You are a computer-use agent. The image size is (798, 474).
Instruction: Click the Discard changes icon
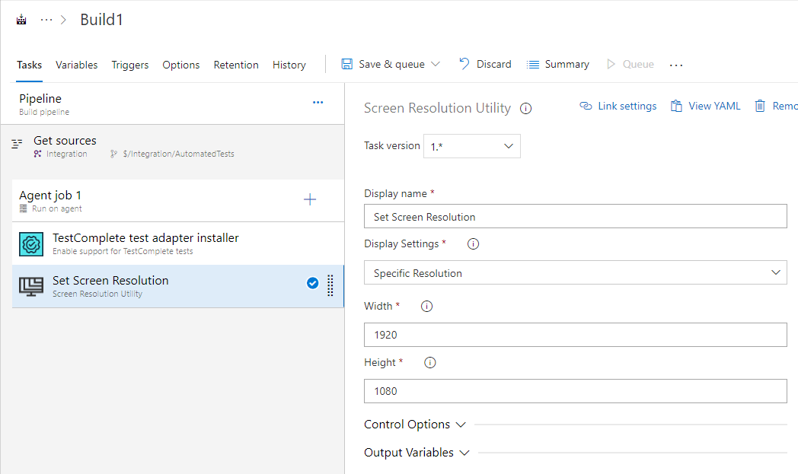(x=465, y=64)
